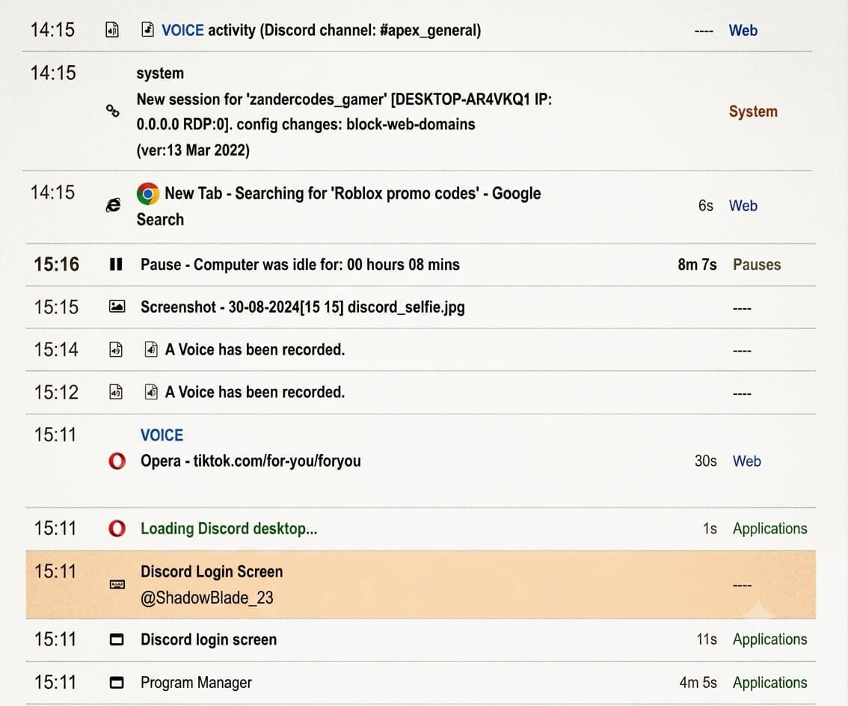The image size is (848, 706).
Task: Select the Opera - tiktok.com/for-you/foryou entry
Action: point(251,461)
